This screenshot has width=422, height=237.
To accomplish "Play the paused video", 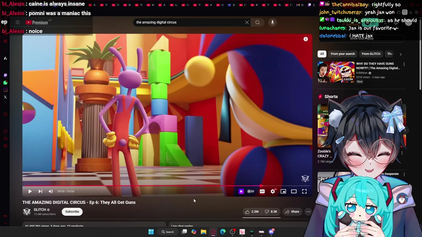I will tap(30, 191).
